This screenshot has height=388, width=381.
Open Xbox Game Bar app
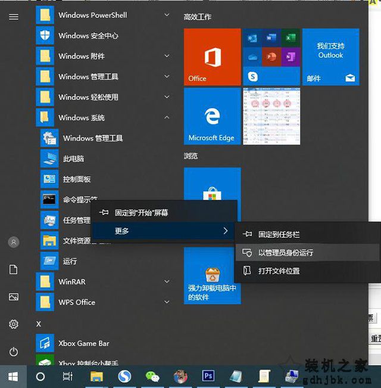pyautogui.click(x=84, y=343)
